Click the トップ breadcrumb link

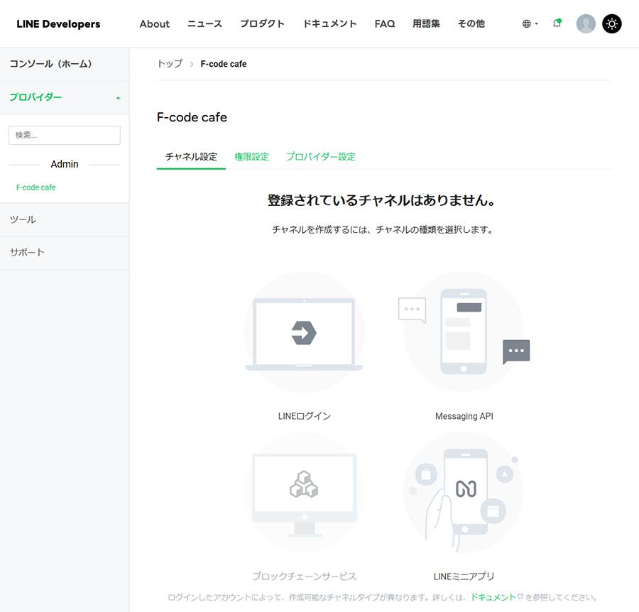170,64
